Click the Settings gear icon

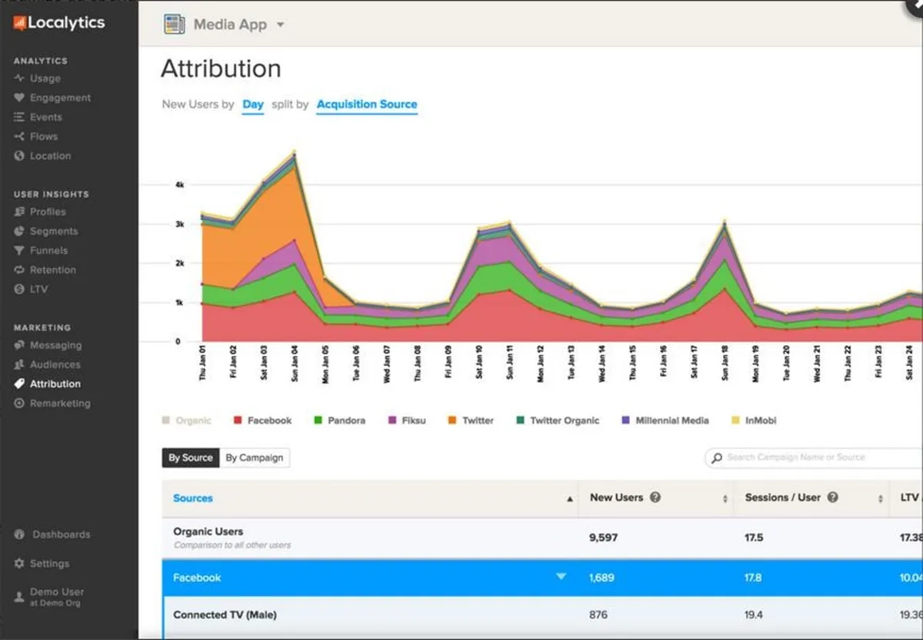coord(19,564)
